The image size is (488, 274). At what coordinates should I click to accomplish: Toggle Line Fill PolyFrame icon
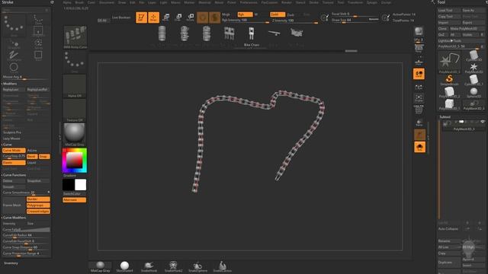(x=419, y=110)
